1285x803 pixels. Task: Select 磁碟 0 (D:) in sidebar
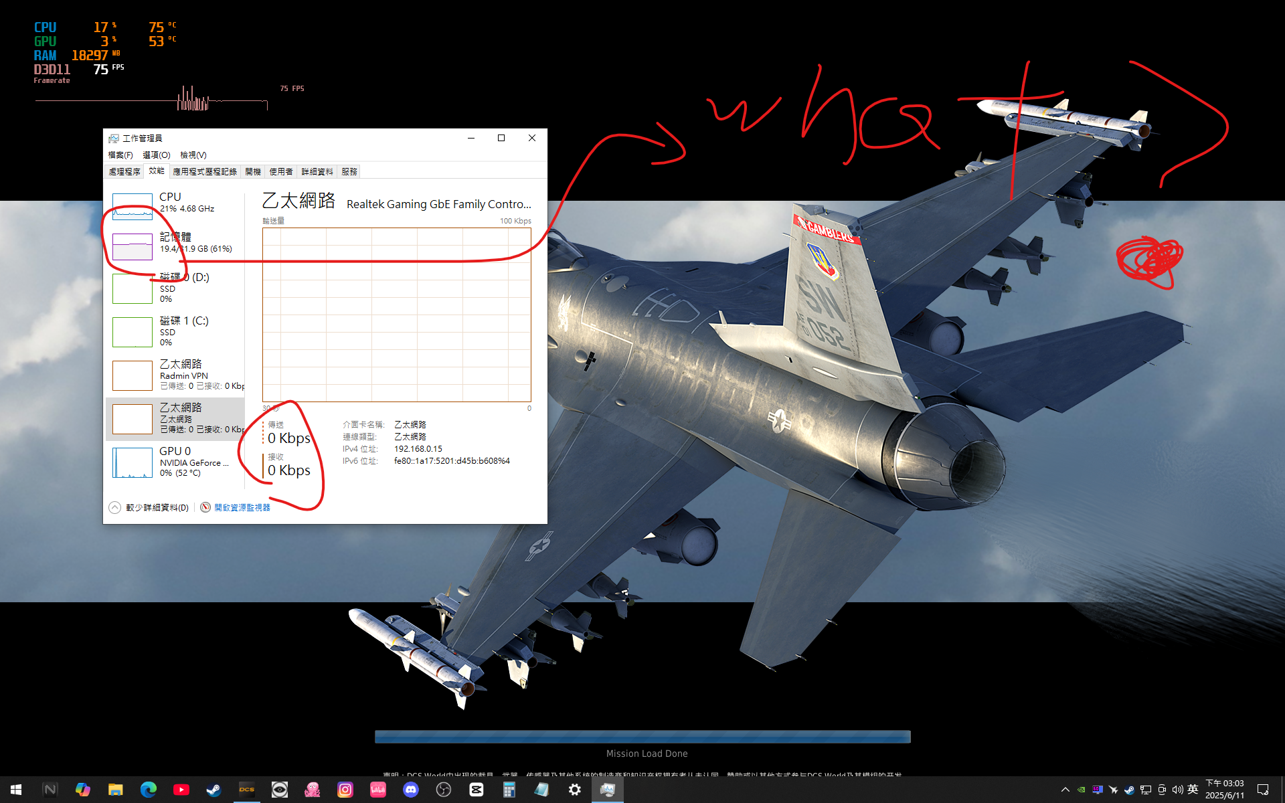pyautogui.click(x=175, y=288)
